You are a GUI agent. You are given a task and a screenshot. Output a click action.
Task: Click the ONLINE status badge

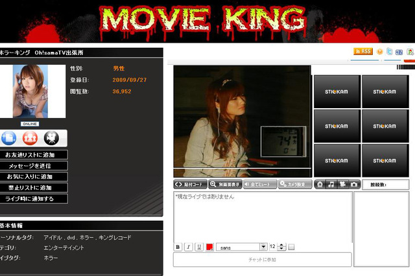pos(30,124)
